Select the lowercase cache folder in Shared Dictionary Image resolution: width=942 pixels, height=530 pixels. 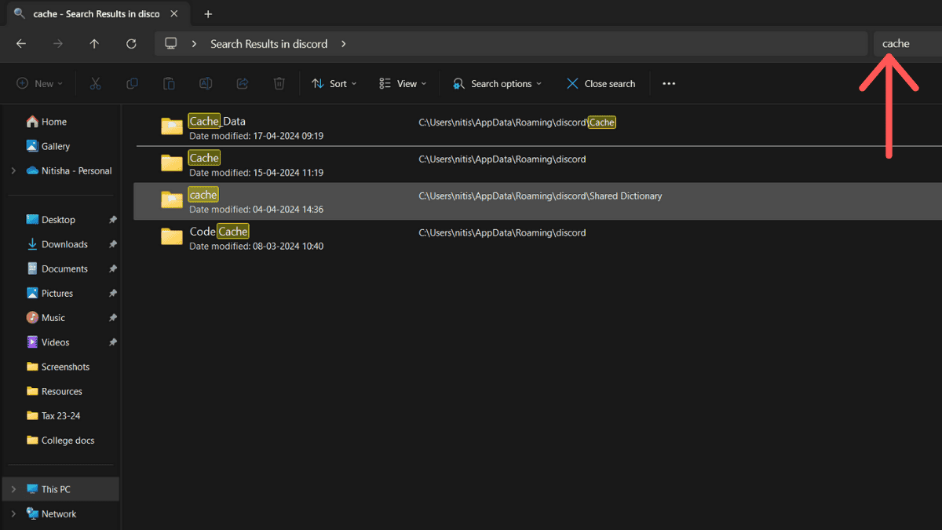pyautogui.click(x=538, y=201)
